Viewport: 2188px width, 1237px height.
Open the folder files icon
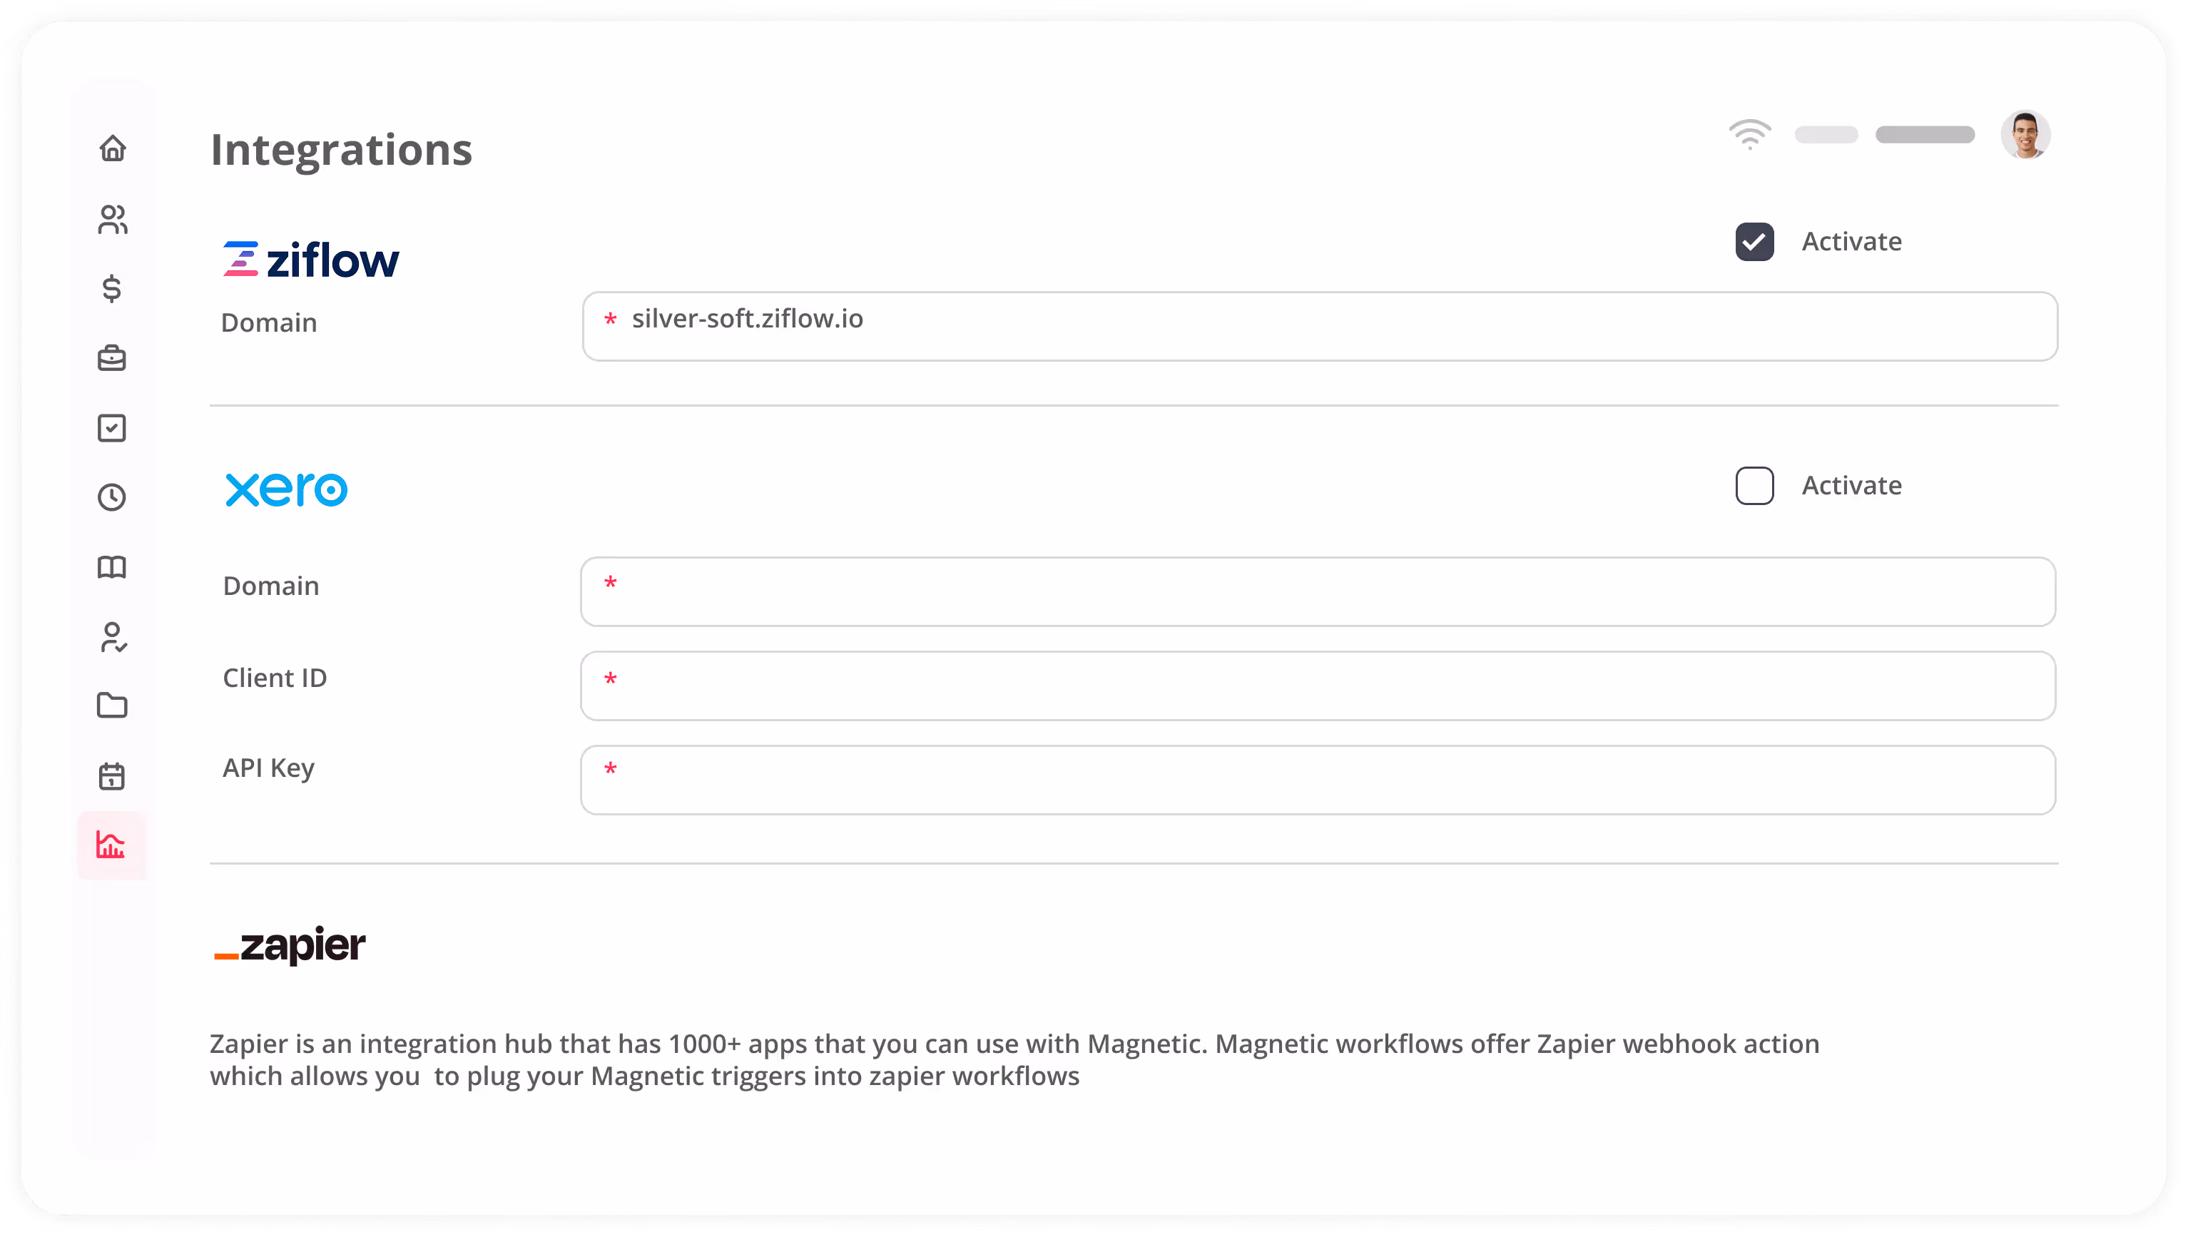(112, 705)
